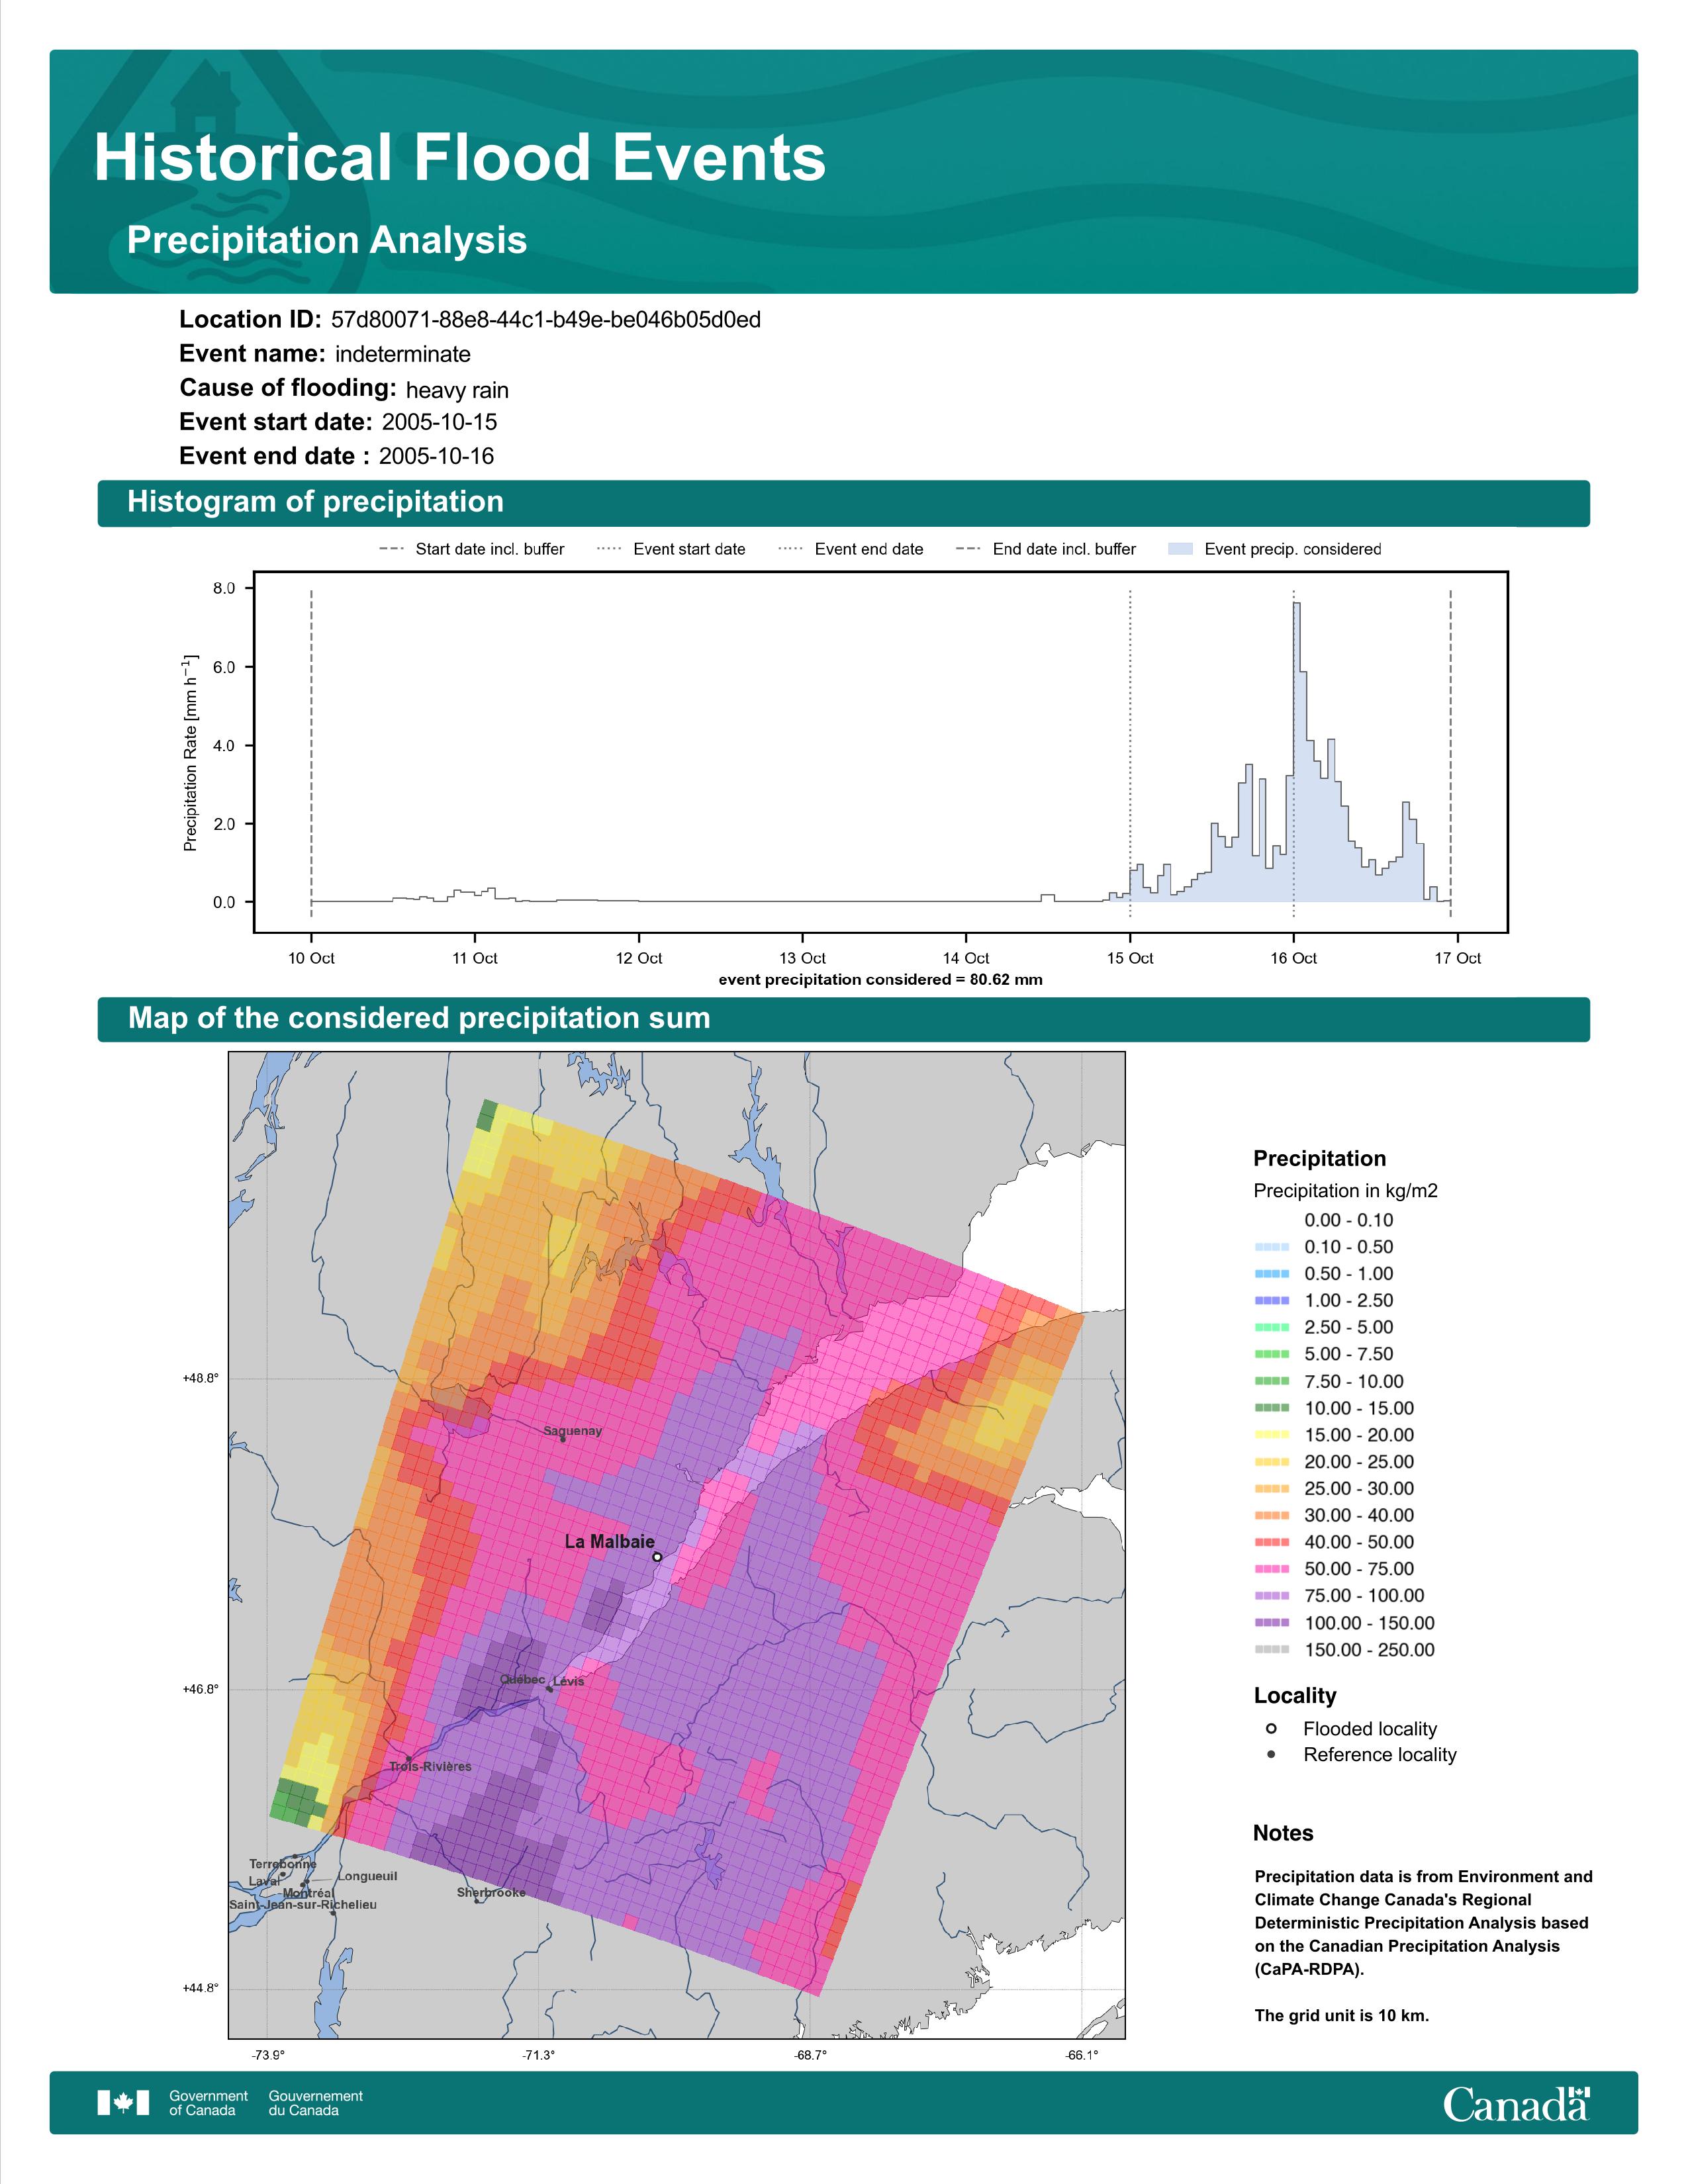Click the Lévis locality label on map
The image size is (1688, 2184).
[568, 1681]
